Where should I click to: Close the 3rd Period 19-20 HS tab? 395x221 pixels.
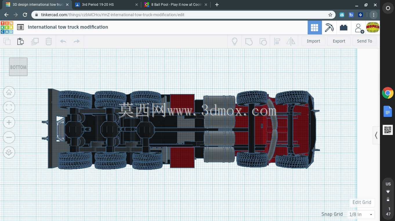coord(137,5)
